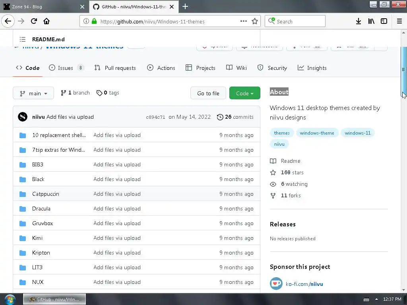Focus the browser Search field
407x305 pixels.
pos(295,21)
